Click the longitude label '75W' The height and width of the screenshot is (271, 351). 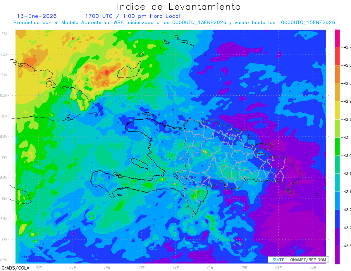point(73,267)
